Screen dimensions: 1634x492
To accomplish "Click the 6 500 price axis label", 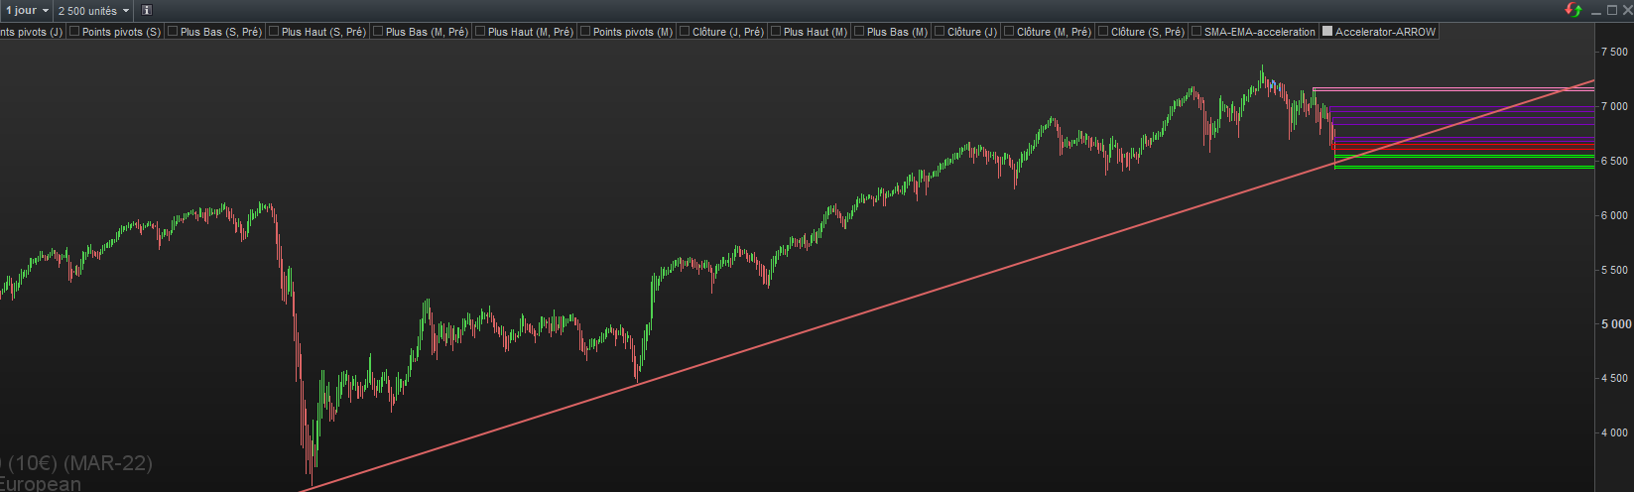I will pyautogui.click(x=1614, y=161).
